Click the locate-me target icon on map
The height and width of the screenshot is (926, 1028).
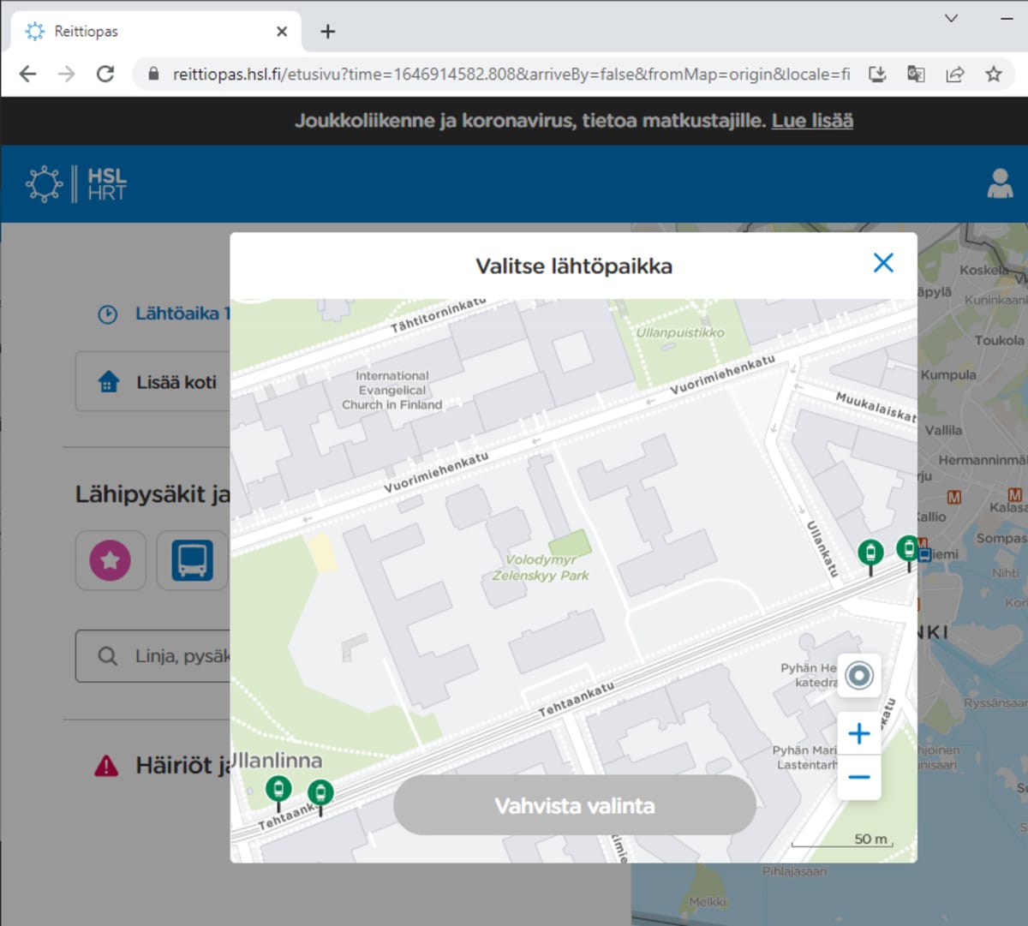tap(858, 676)
